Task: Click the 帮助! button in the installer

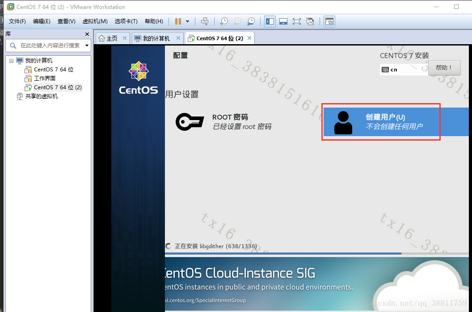Action: click(444, 68)
